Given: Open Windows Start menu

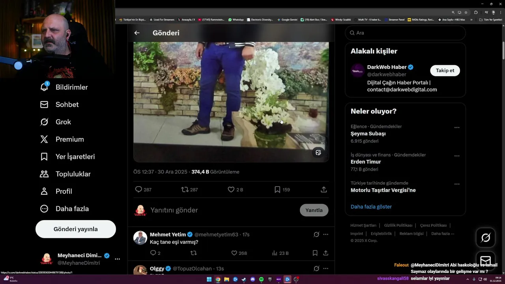Looking at the screenshot, I should click(209, 280).
